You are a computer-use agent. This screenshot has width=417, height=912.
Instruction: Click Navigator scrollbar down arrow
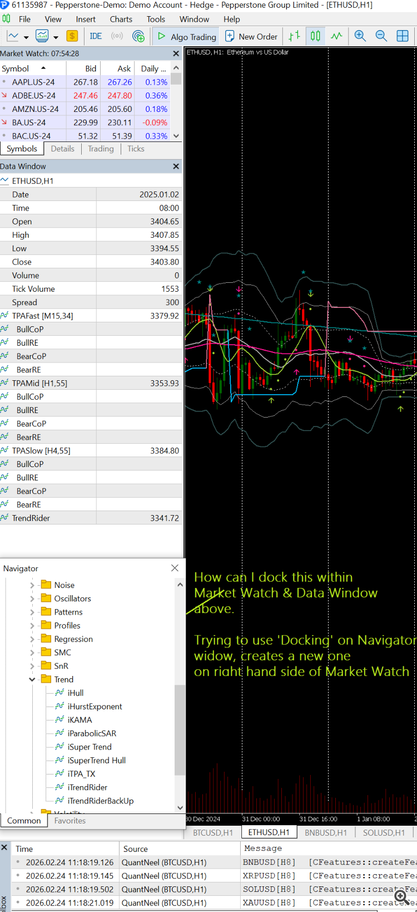pos(180,807)
